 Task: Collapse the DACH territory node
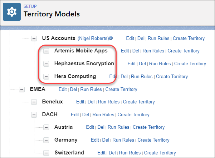click(34, 115)
